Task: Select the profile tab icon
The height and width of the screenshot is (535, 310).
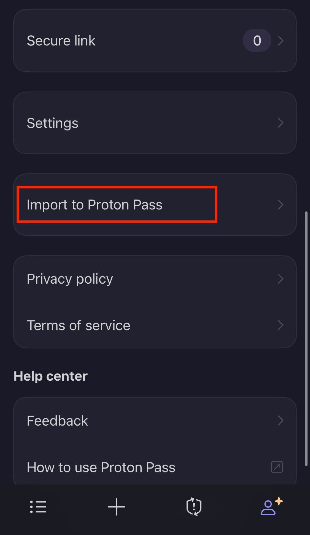Action: pos(268,508)
